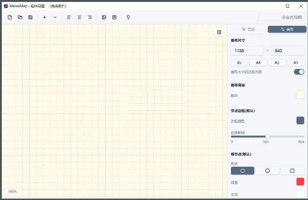The width and height of the screenshot is (308, 200).
Task: Save the mind map with disk icon
Action: [30, 17]
